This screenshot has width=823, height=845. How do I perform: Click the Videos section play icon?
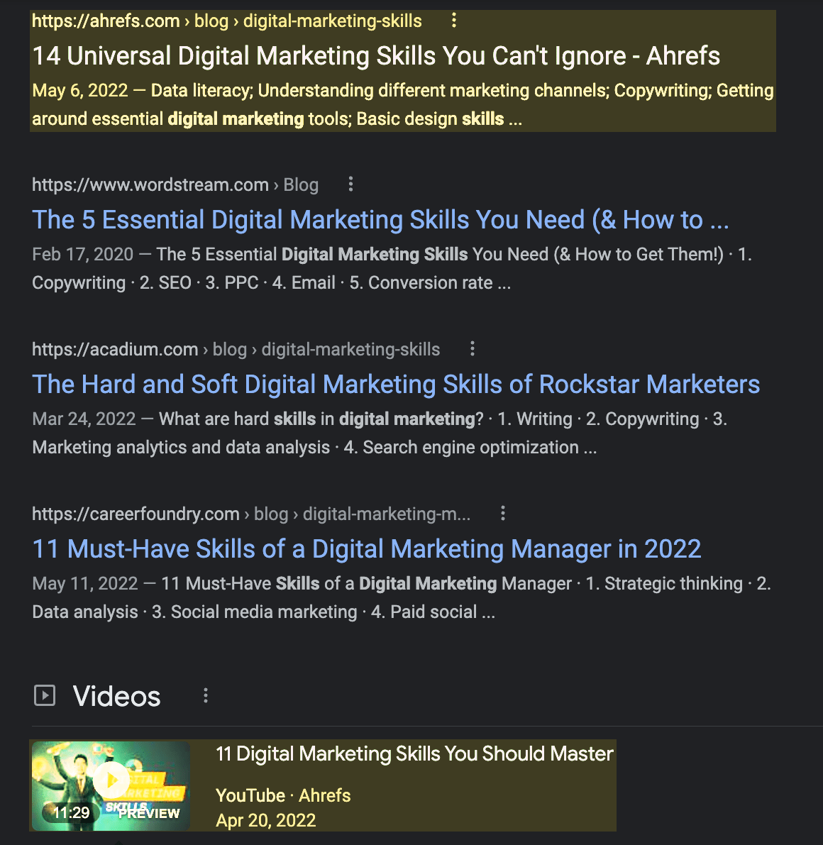coord(45,695)
